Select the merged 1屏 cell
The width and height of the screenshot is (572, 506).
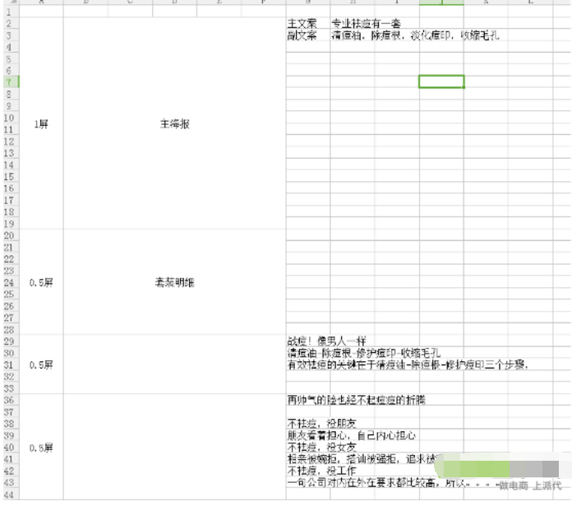pos(40,124)
